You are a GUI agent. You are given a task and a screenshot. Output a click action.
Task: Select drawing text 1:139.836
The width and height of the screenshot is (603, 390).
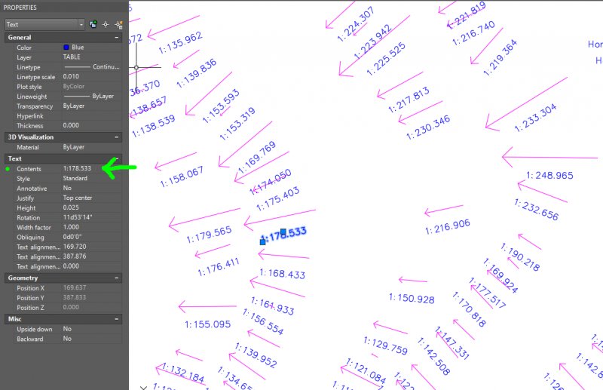click(x=197, y=73)
